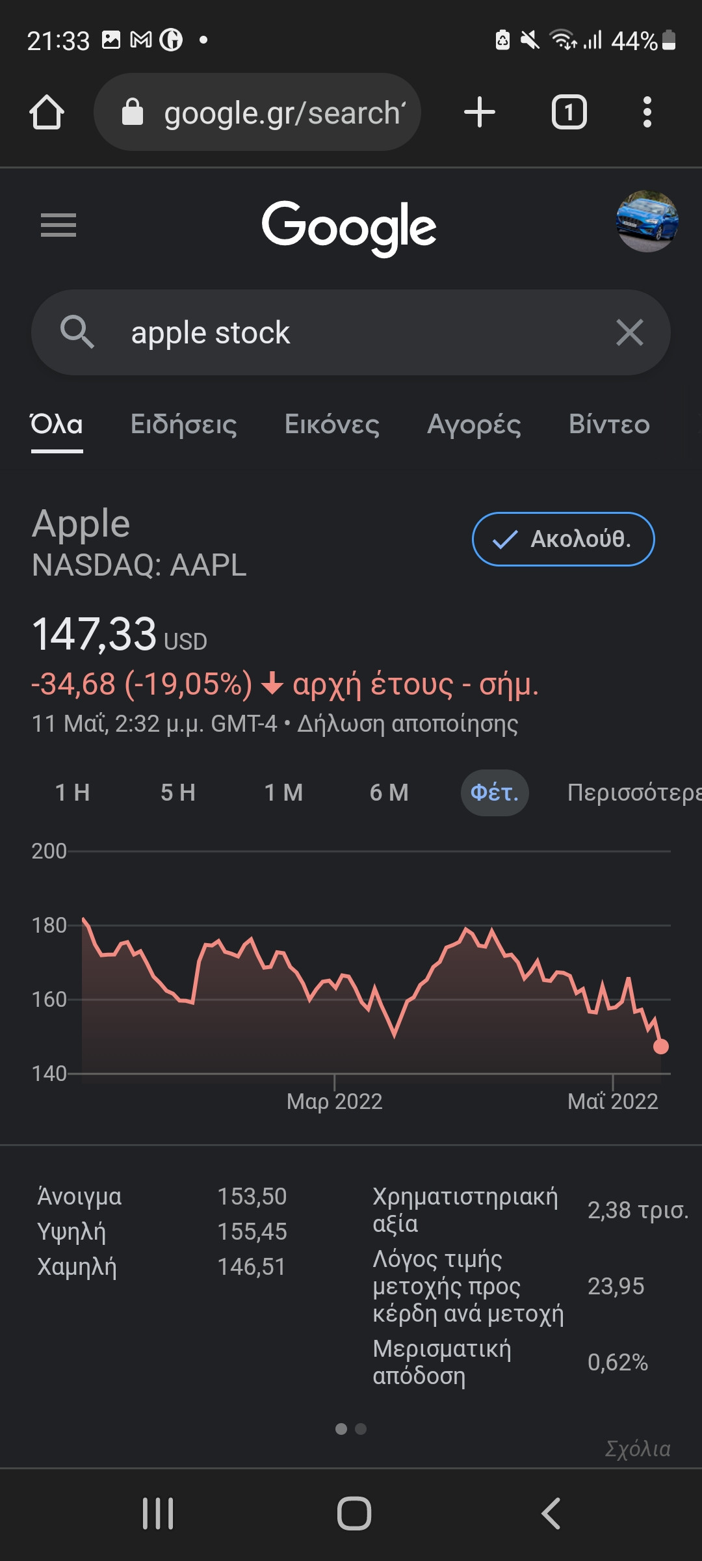Screen dimensions: 702x1561
Task: Tap the Android recent apps button
Action: (x=158, y=1514)
